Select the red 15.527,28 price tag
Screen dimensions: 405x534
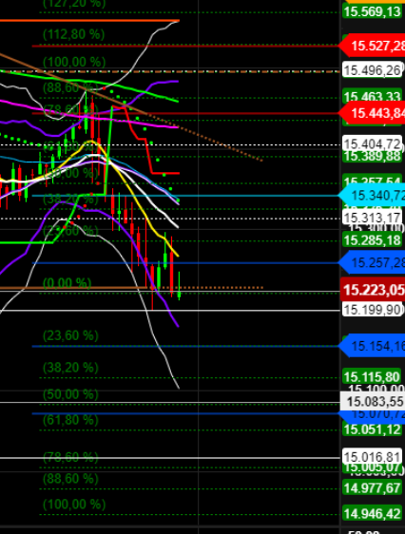click(x=372, y=46)
